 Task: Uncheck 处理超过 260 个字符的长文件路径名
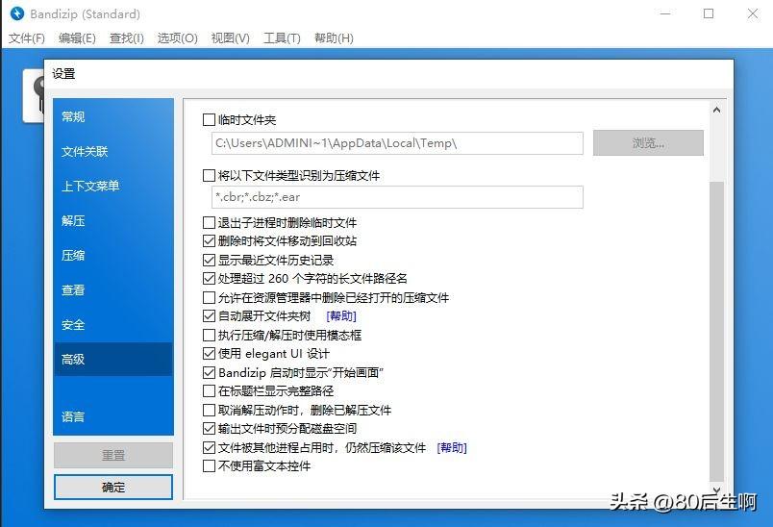click(209, 279)
